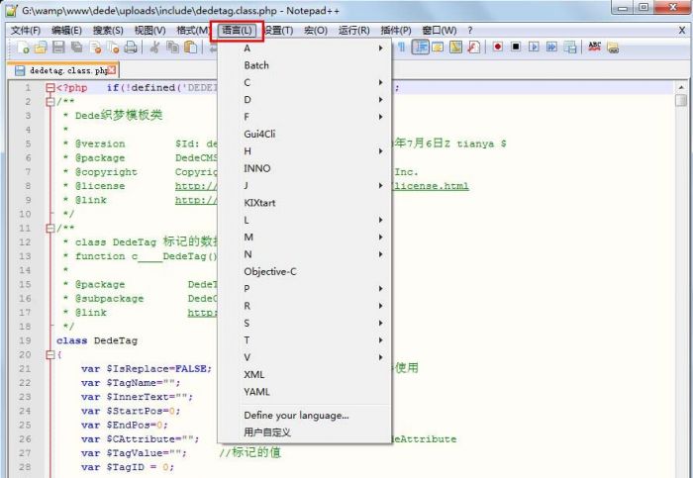Expand the L language submenu

pos(305,220)
